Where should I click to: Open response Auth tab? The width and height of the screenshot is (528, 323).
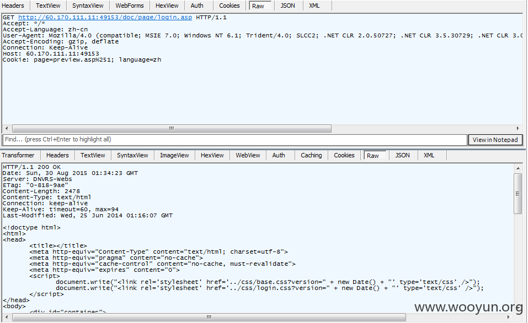[x=279, y=155]
